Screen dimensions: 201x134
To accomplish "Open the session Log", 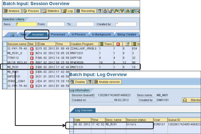I will [68, 11].
